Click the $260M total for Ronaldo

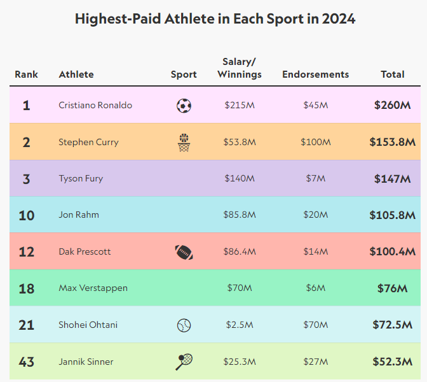click(392, 105)
